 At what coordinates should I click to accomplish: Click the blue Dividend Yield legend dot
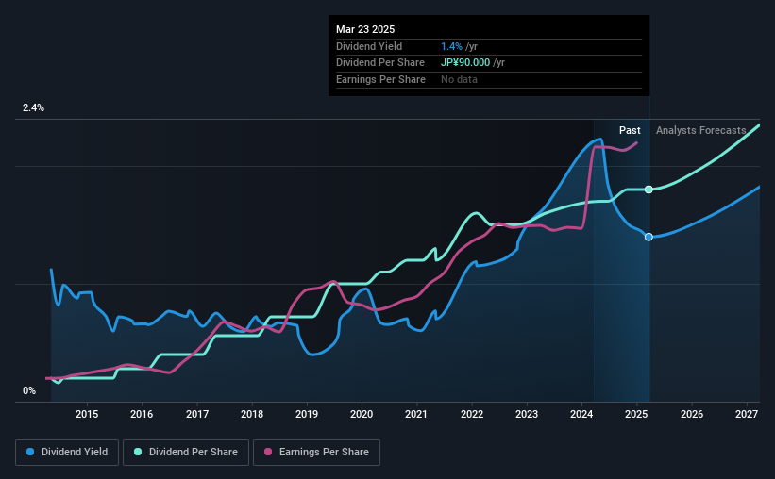pos(30,452)
